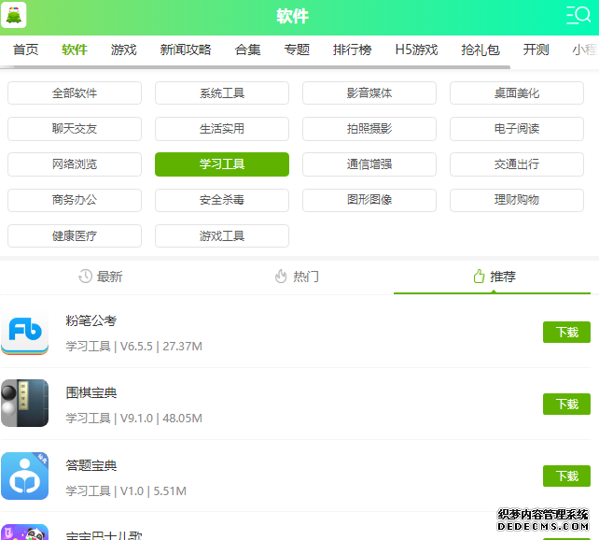This screenshot has height=540, width=599.
Task: Open the 新闻攻略 nav tab
Action: [186, 50]
